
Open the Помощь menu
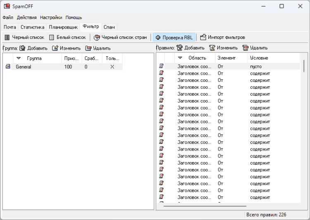[x=74, y=17]
